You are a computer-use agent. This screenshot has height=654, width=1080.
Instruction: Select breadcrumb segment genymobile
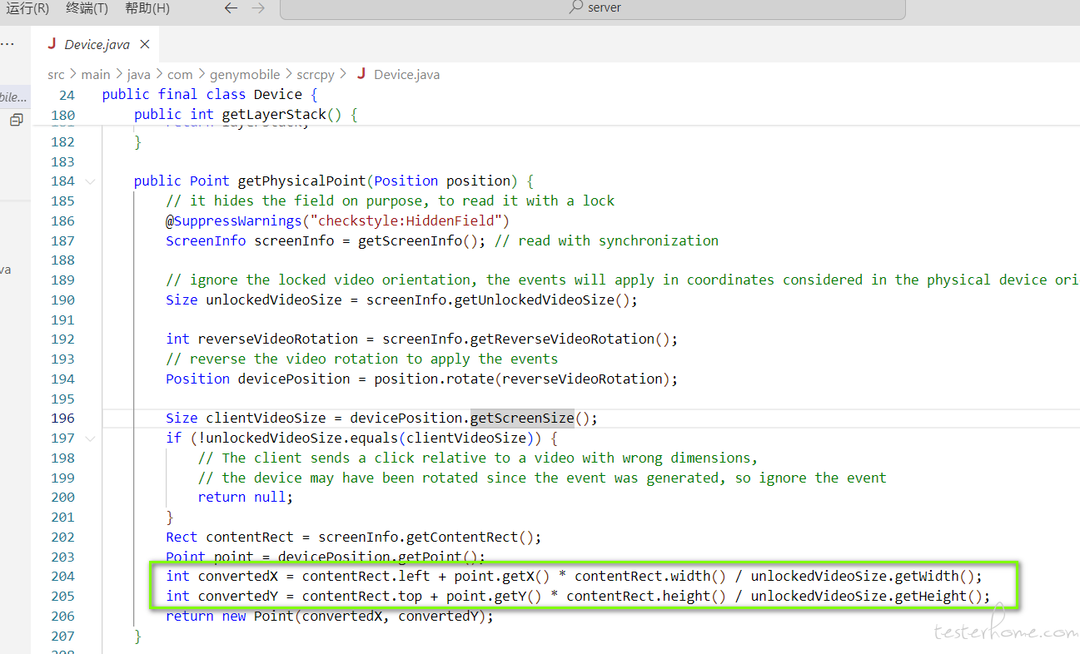click(245, 75)
